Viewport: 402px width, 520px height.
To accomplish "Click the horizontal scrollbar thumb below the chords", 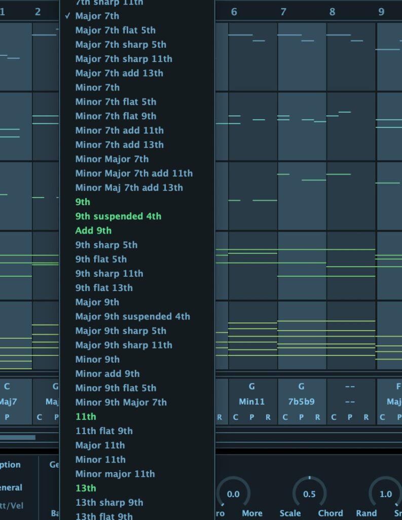I will [18, 437].
